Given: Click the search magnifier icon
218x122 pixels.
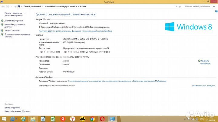Looking at the screenshot, I should pos(214,7).
